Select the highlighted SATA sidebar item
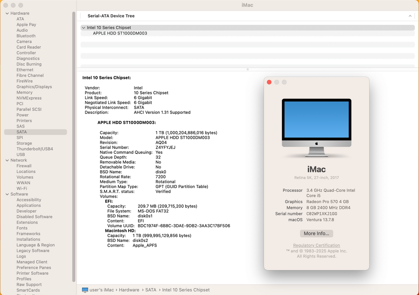Image resolution: width=419 pixels, height=295 pixels. (x=35, y=132)
